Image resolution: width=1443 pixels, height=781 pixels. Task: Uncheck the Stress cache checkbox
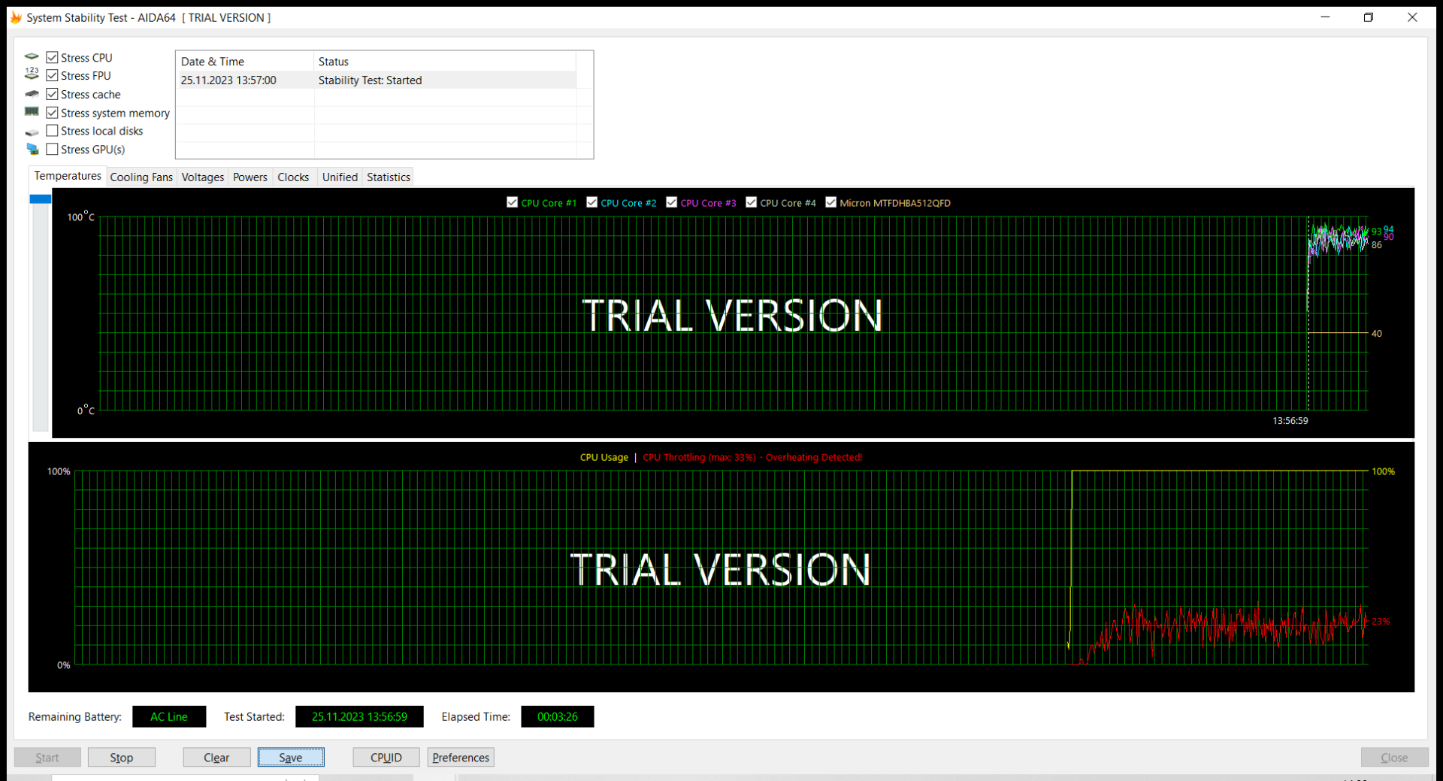click(x=52, y=94)
